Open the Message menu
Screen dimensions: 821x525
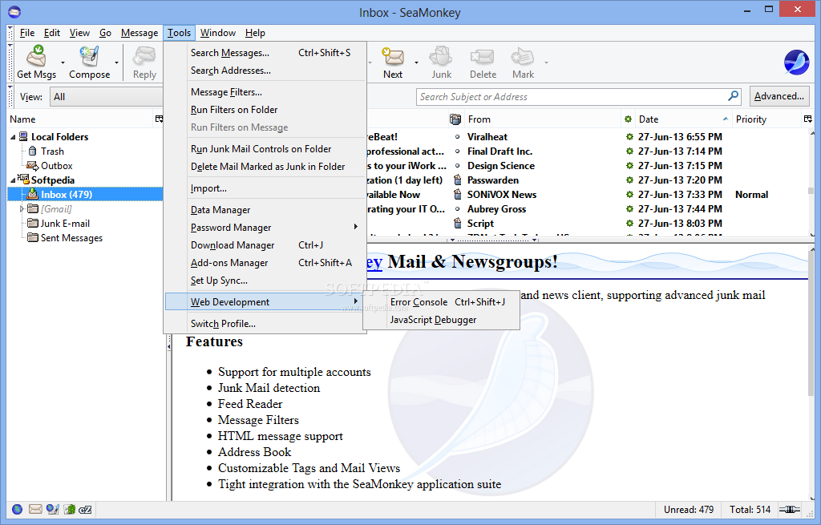140,33
